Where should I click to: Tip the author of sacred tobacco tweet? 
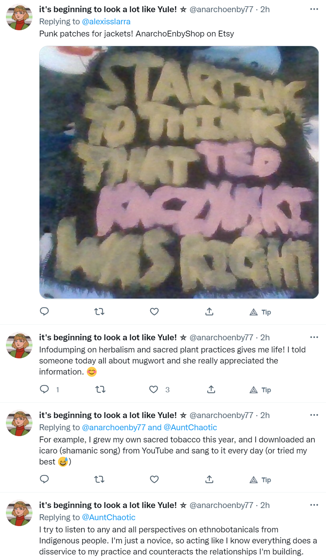coord(260,480)
